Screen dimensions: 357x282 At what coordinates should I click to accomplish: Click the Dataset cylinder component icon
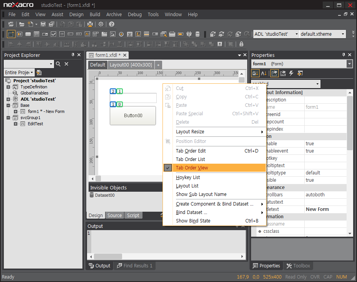point(198,34)
